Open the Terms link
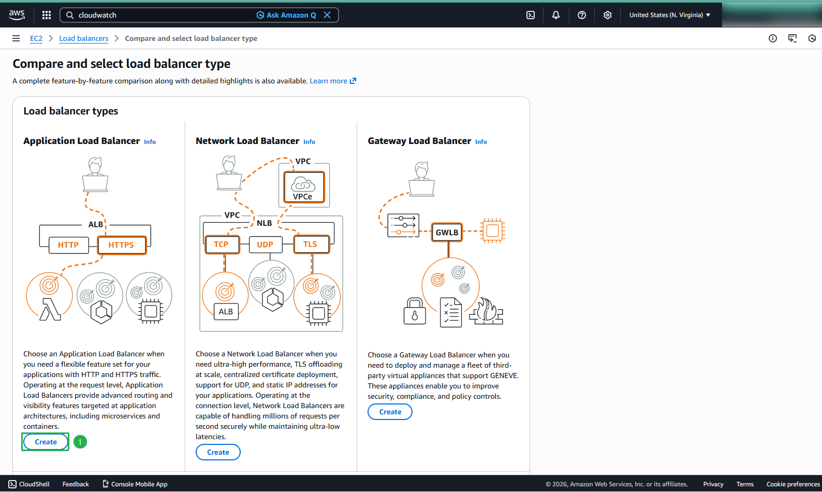The height and width of the screenshot is (492, 822). click(x=745, y=484)
